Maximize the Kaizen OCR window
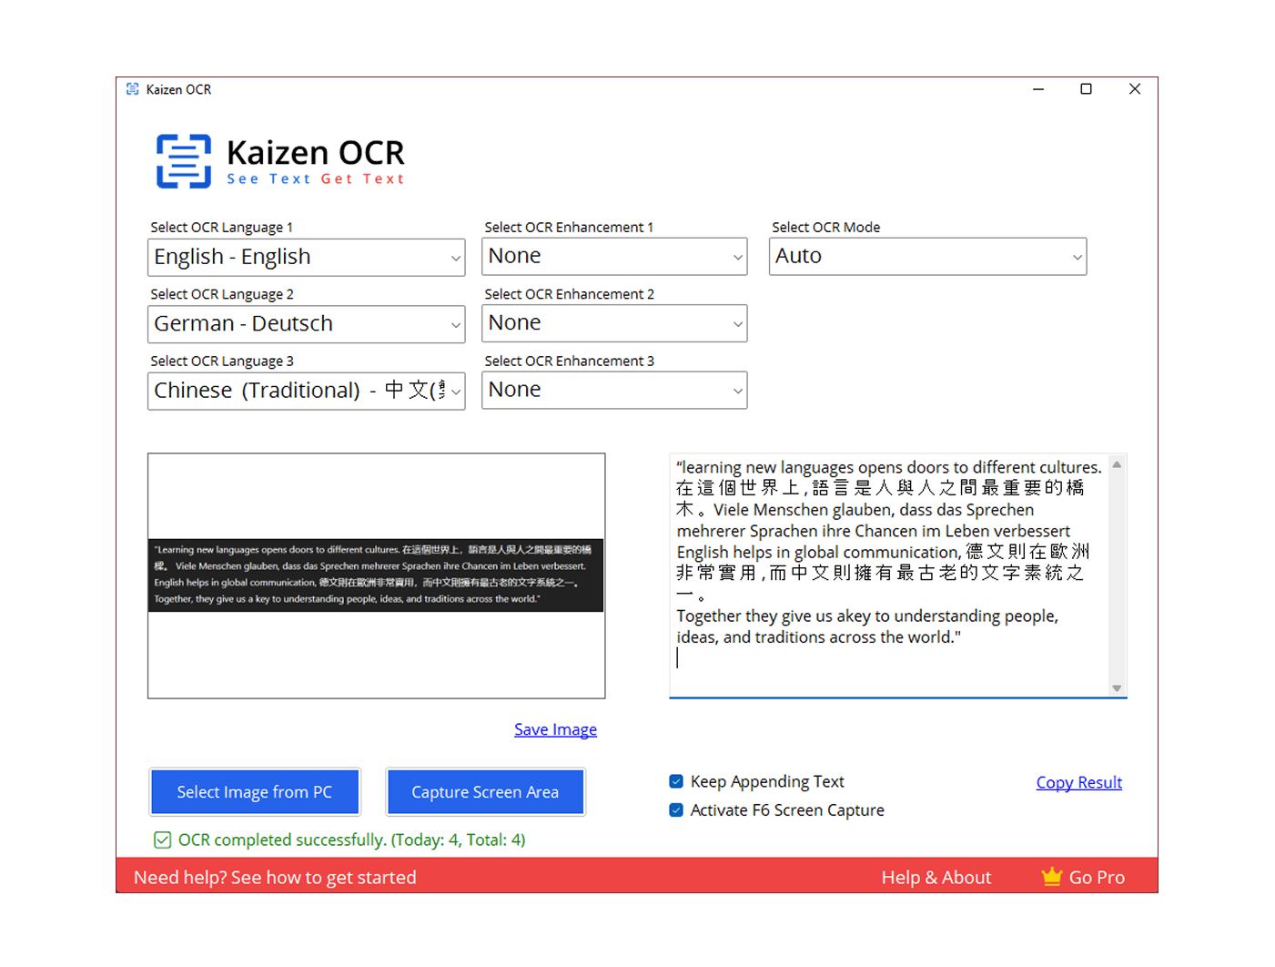Screen dimensions: 1275x967 coord(1086,89)
